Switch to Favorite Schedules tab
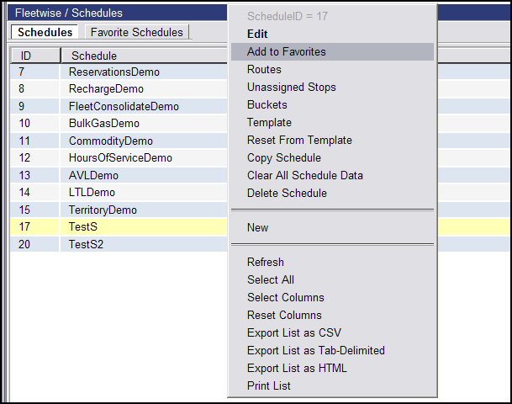512x404 pixels. pyautogui.click(x=137, y=32)
